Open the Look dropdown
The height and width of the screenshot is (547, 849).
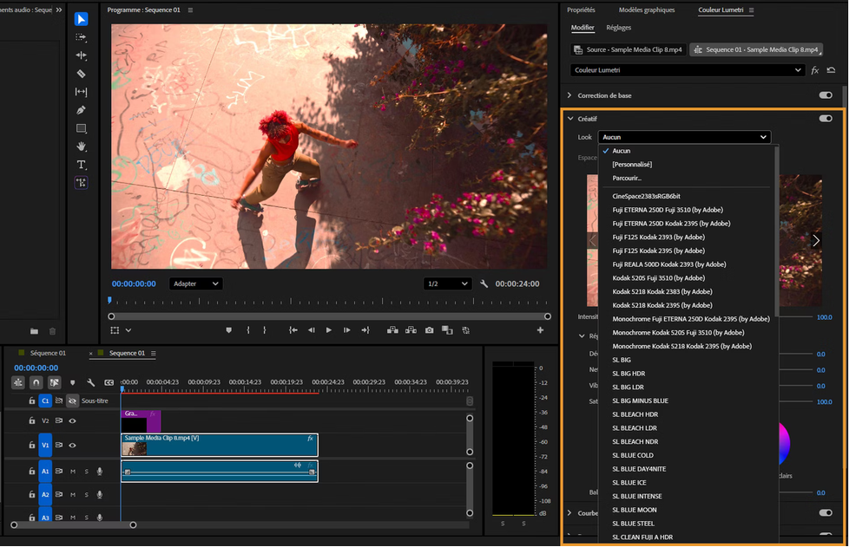pos(684,137)
